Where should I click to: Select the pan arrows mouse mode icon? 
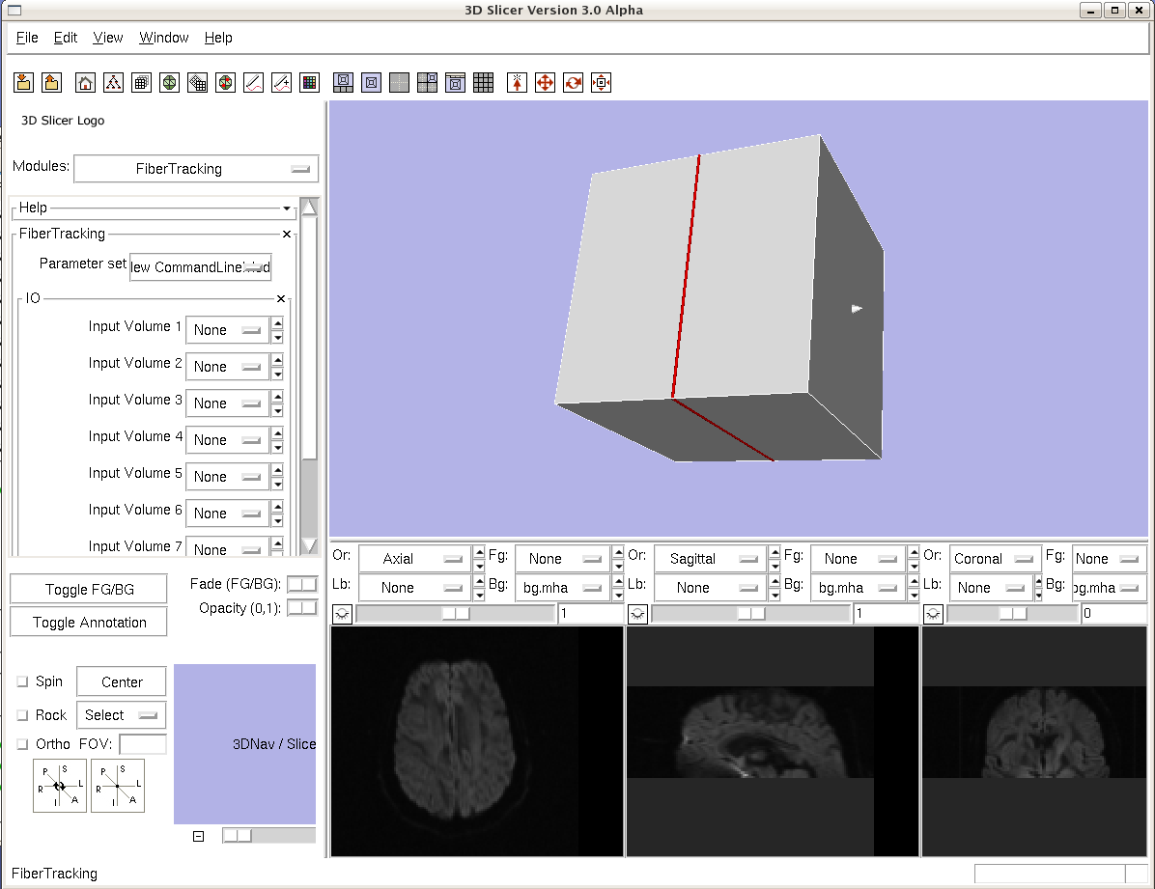[x=545, y=83]
